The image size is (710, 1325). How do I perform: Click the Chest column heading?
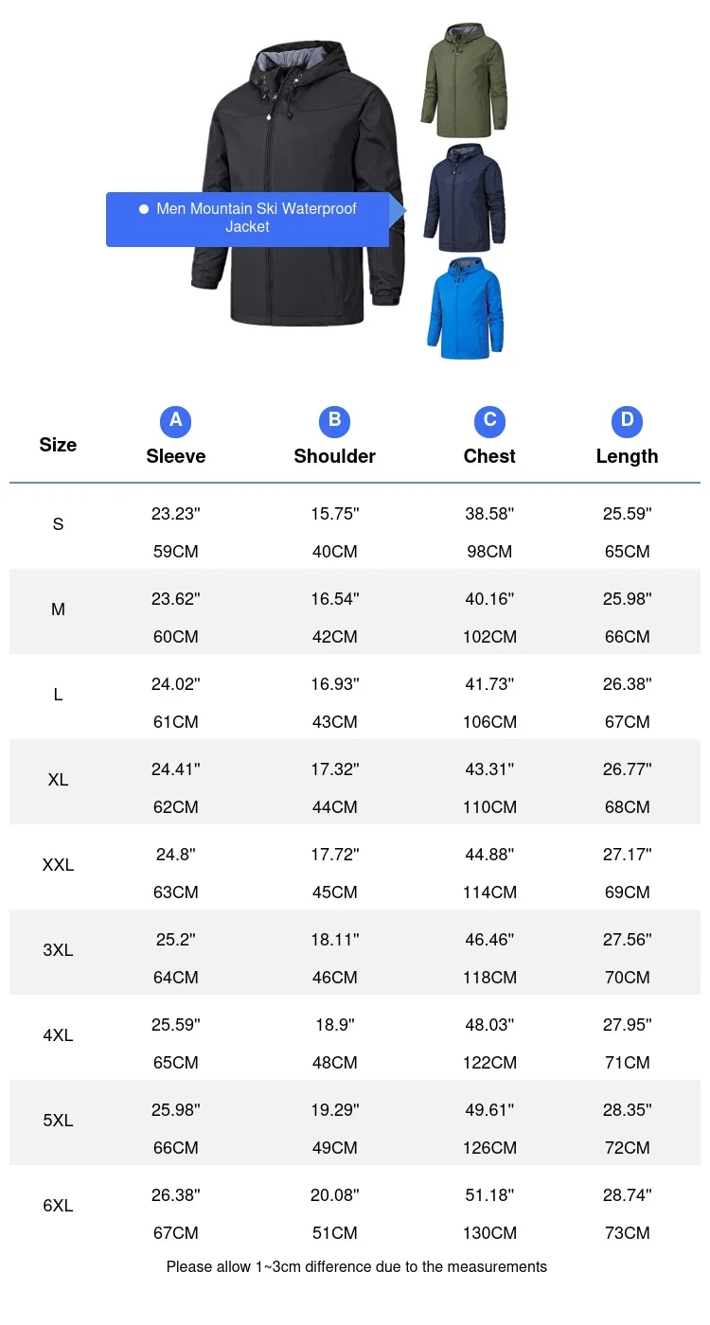pos(489,456)
